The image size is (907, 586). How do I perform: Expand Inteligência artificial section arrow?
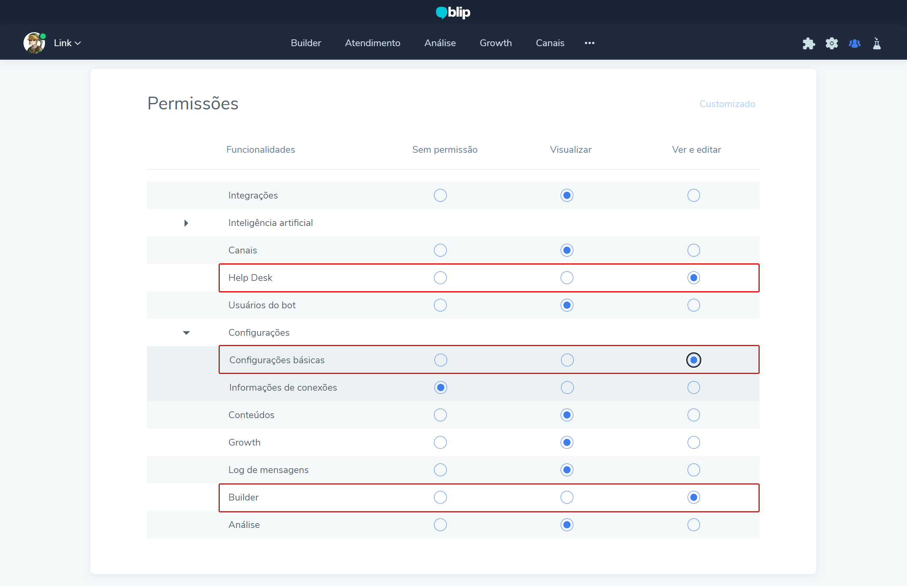pos(186,223)
